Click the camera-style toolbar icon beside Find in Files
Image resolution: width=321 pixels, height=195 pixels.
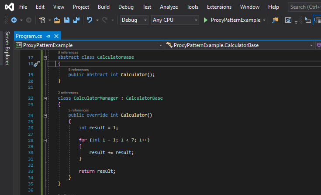tap(288, 20)
